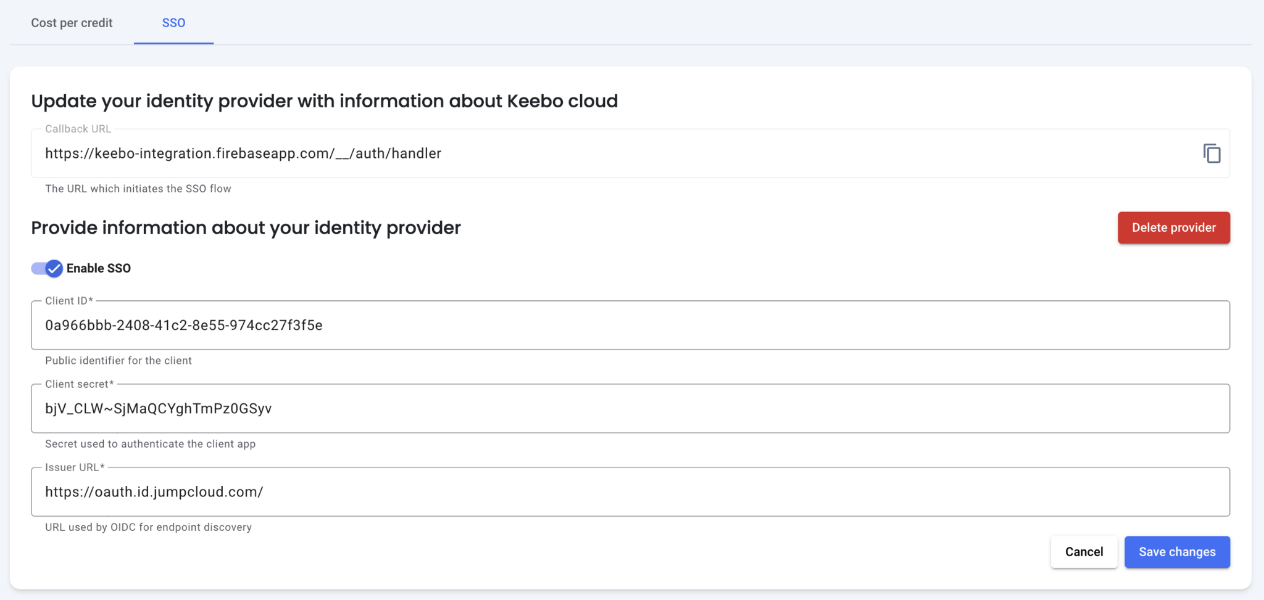Image resolution: width=1264 pixels, height=600 pixels.
Task: Click into the Client secret field
Action: coord(630,409)
